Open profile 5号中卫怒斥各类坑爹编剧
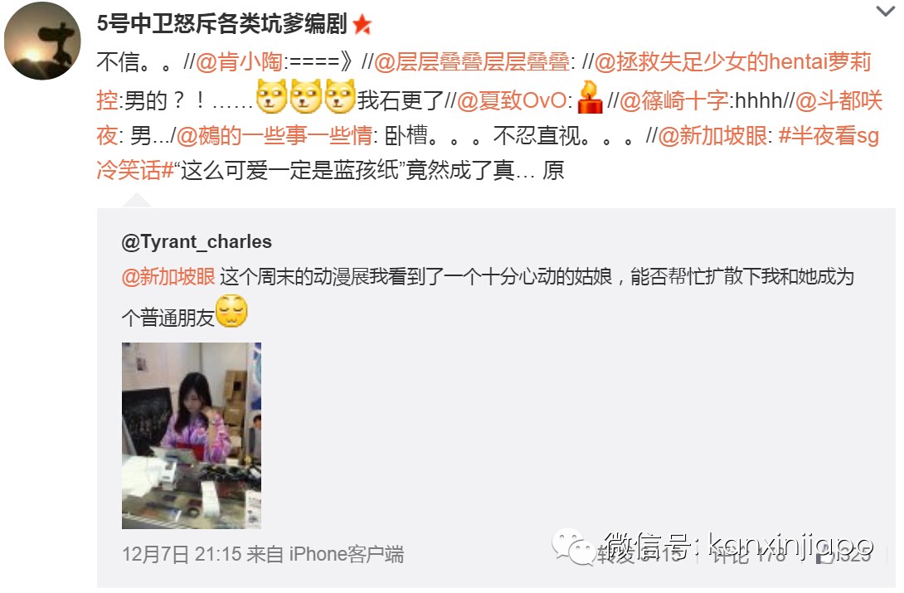Viewport: 904px width, 593px height. tap(222, 23)
